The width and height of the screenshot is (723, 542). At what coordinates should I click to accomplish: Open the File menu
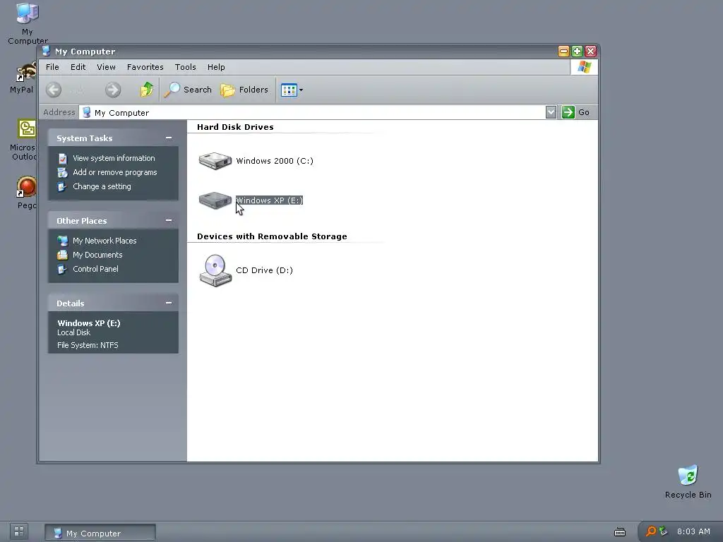[52, 67]
